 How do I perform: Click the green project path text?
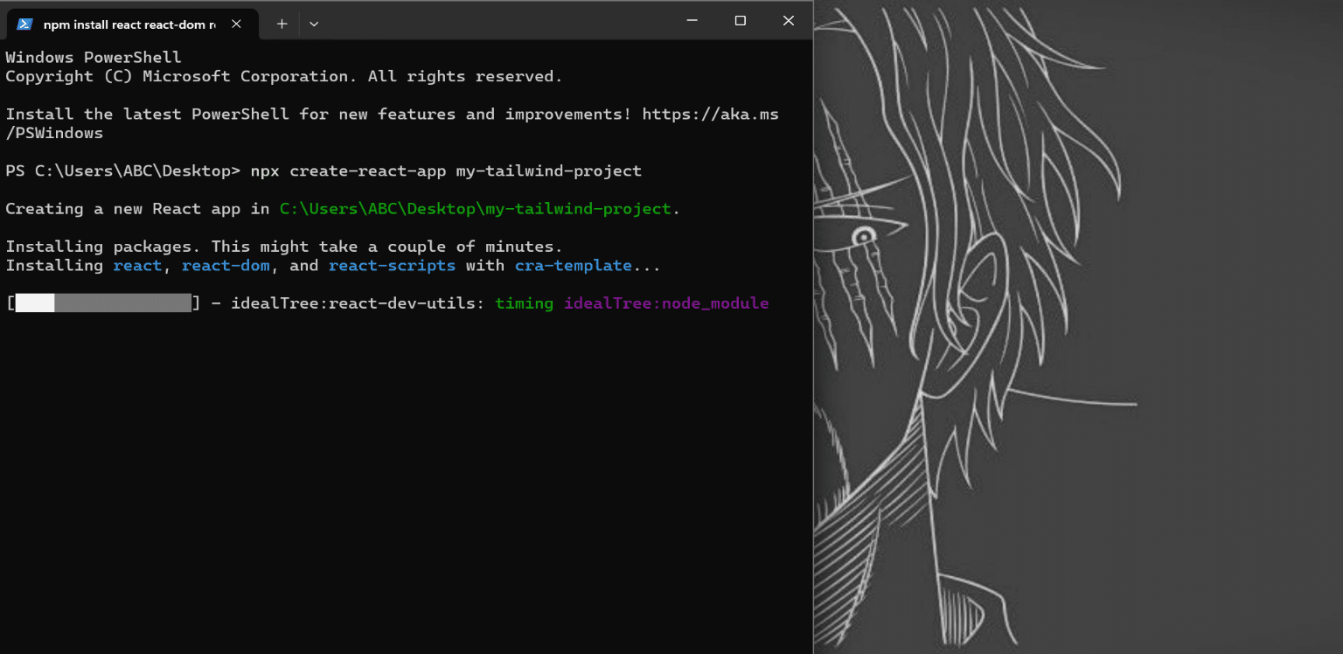coord(475,209)
